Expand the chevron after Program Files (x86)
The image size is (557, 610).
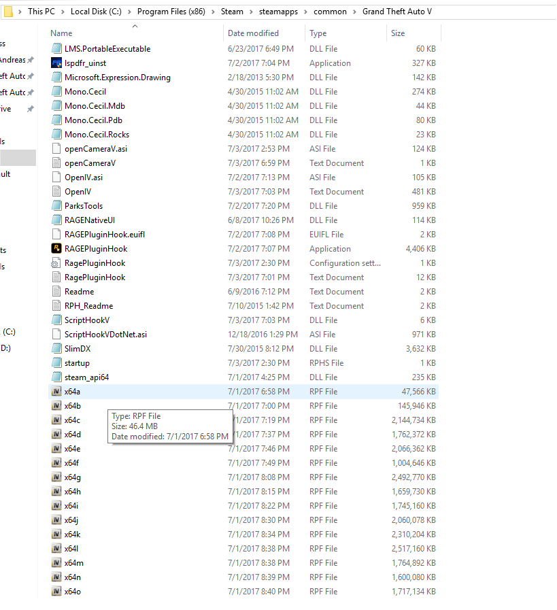pyautogui.click(x=213, y=12)
